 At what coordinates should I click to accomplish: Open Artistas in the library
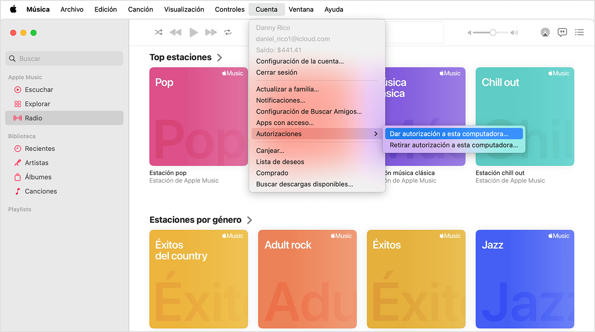click(64, 163)
